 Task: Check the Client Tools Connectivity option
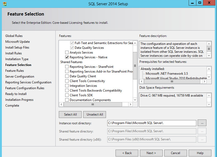click(x=67, y=81)
